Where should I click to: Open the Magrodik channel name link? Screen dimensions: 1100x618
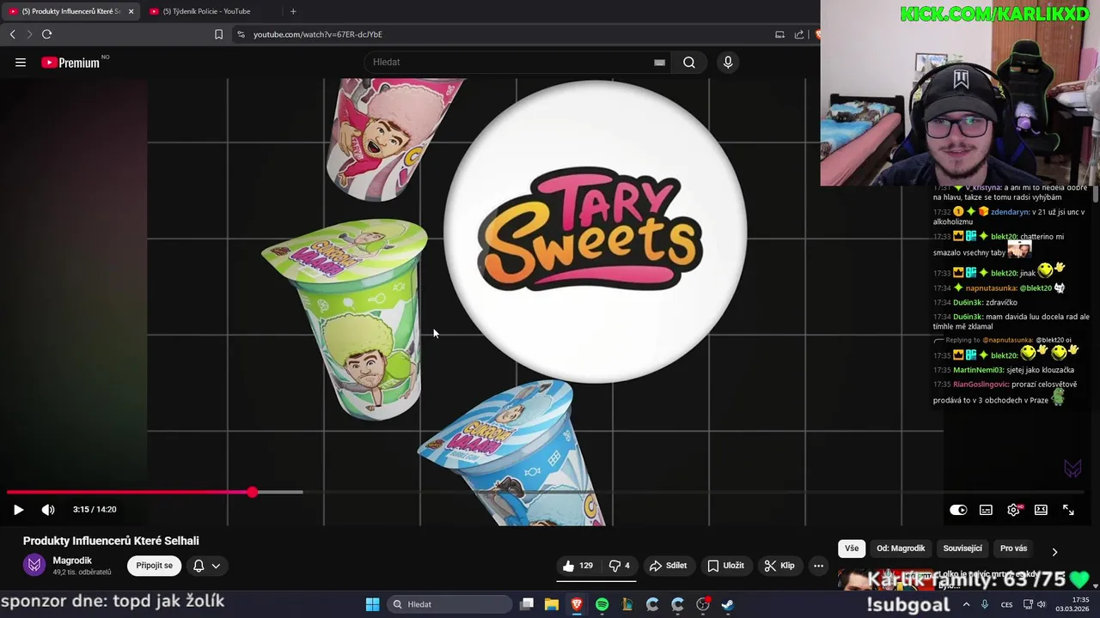(x=72, y=560)
